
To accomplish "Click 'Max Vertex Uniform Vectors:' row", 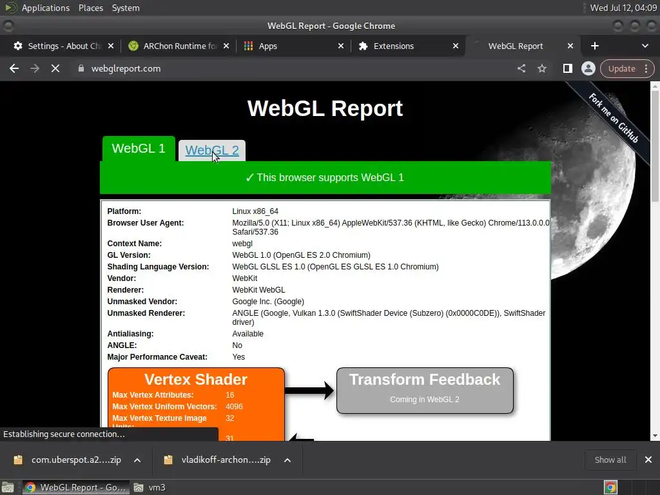I will coord(177,407).
